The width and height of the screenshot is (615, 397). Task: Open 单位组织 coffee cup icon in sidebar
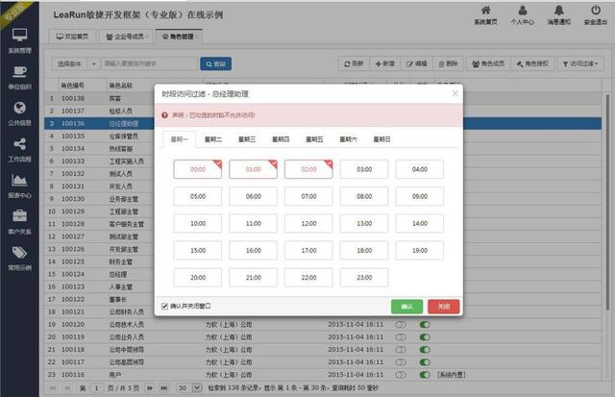click(x=19, y=72)
